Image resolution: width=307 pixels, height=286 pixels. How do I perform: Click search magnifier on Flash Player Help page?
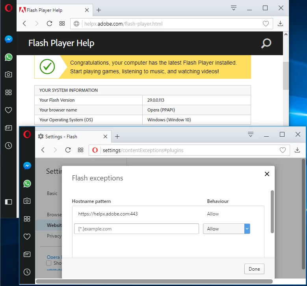(266, 43)
